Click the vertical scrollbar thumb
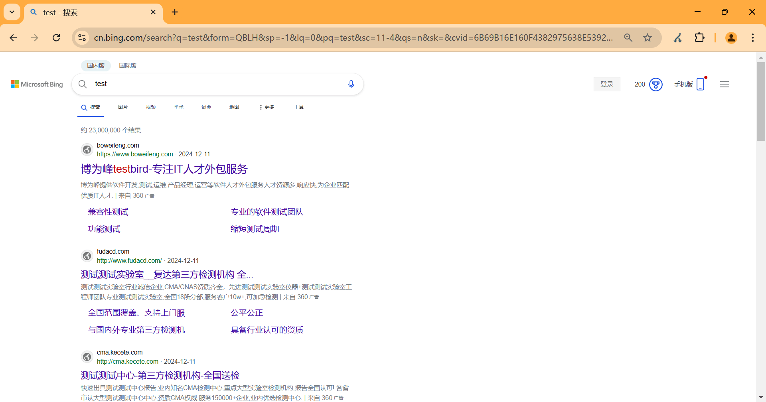This screenshot has height=402, width=766. (761, 102)
